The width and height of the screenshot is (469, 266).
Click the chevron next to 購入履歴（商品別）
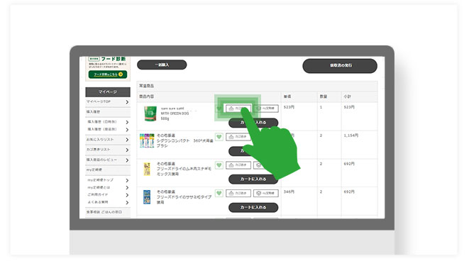coord(127,130)
